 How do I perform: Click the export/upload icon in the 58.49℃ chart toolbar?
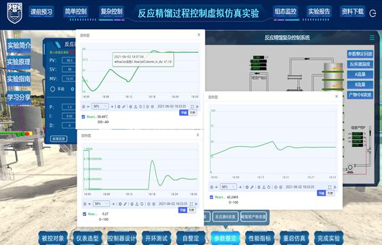[136, 106]
